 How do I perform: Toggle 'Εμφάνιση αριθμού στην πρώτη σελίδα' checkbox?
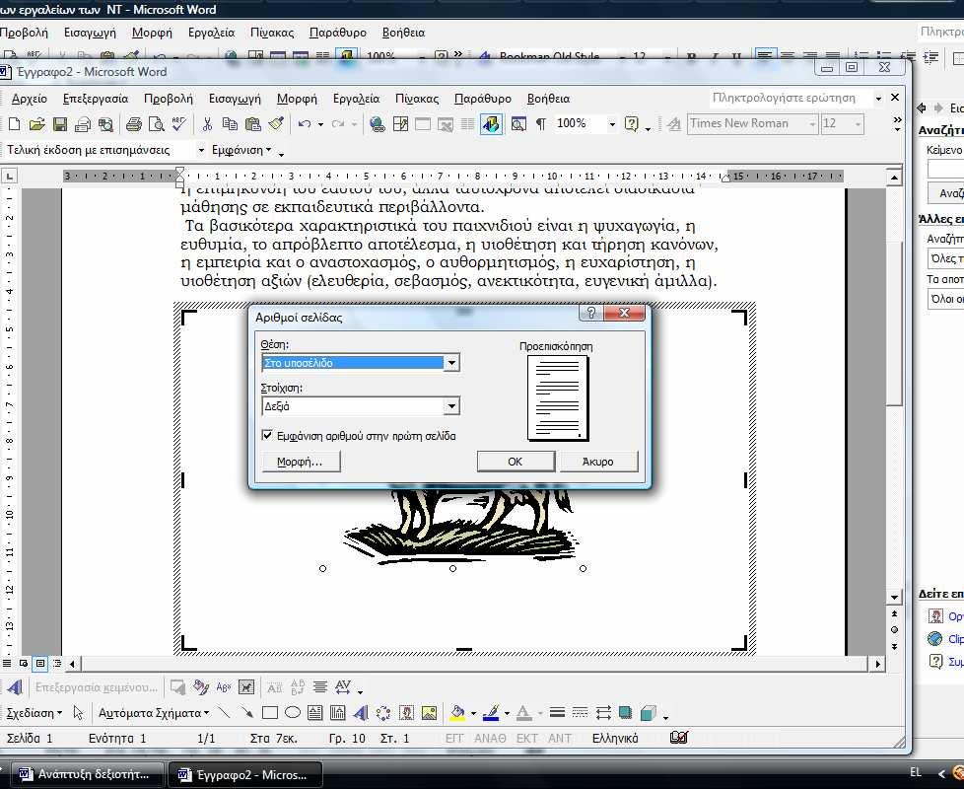click(x=267, y=435)
